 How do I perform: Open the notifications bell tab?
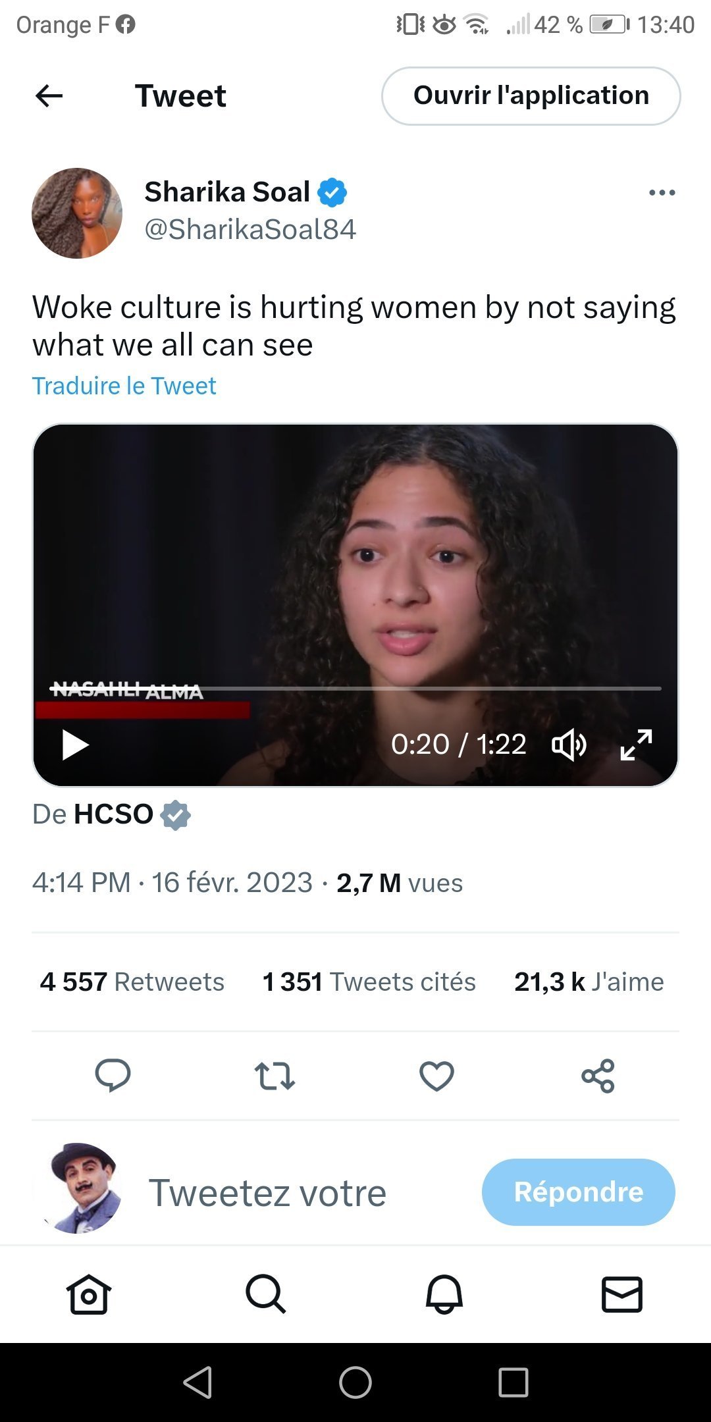coord(444,1294)
